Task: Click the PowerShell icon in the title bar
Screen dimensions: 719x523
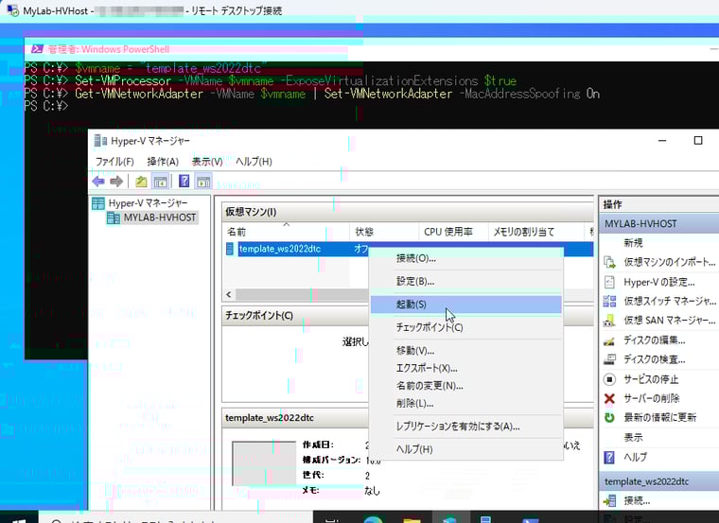Action: coord(37,49)
